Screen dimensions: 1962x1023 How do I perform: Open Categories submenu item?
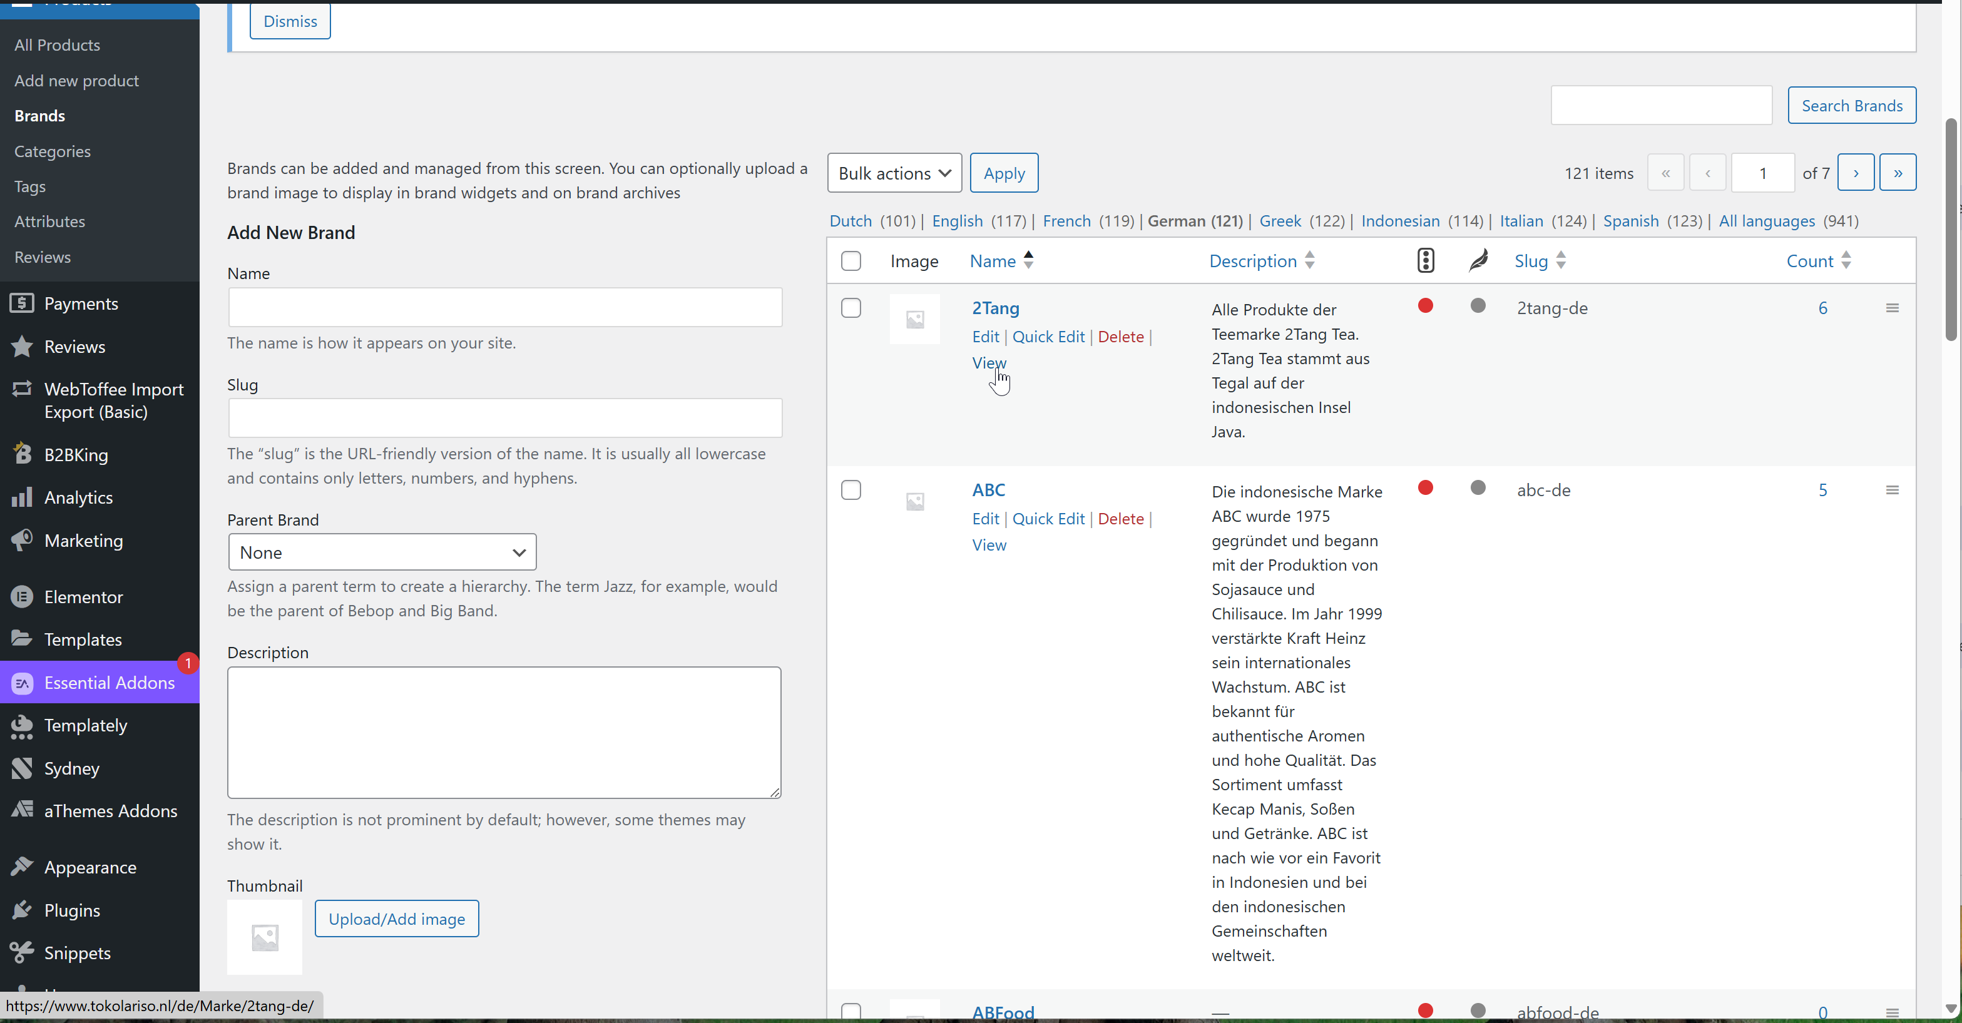(53, 151)
